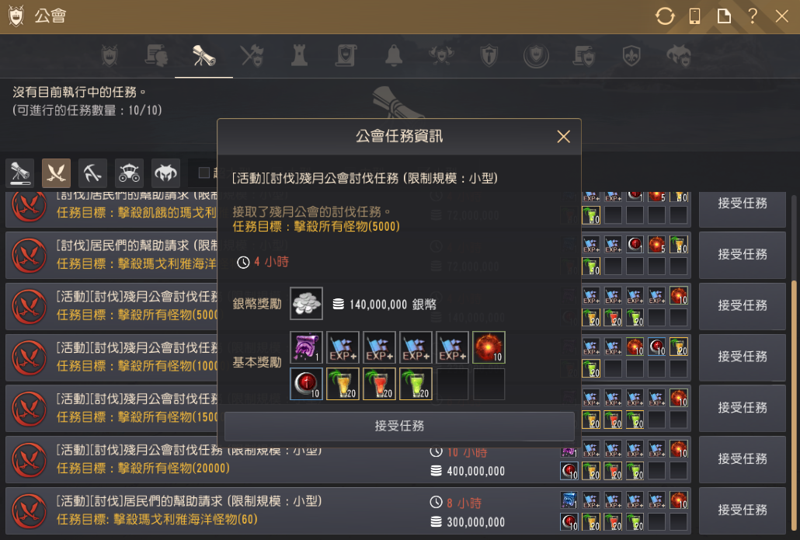Accept the 20000 monster kill mission

(x=743, y=459)
